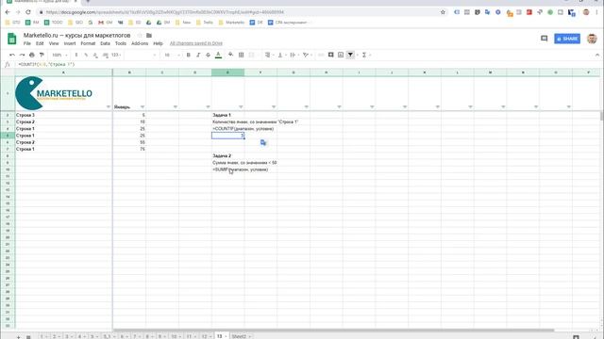Viewport: 604px width, 339px height.
Task: Print the spreadsheet
Action: coord(32,55)
